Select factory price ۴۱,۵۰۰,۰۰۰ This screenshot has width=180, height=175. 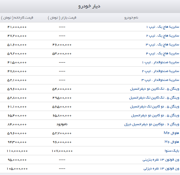pyautogui.click(x=17, y=63)
